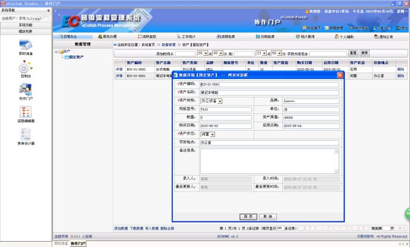This screenshot has width=410, height=247.
Task: Click the 模块列表 sidebar button
Action: pyautogui.click(x=26, y=31)
